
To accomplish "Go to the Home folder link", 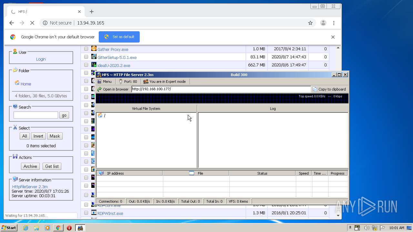I will pos(26,84).
